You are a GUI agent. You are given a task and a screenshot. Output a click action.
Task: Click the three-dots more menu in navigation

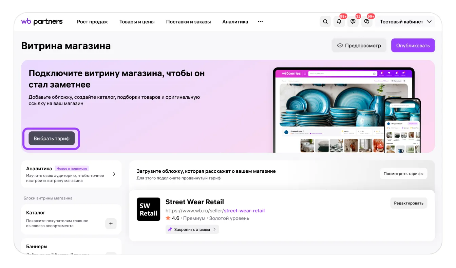[x=260, y=22]
